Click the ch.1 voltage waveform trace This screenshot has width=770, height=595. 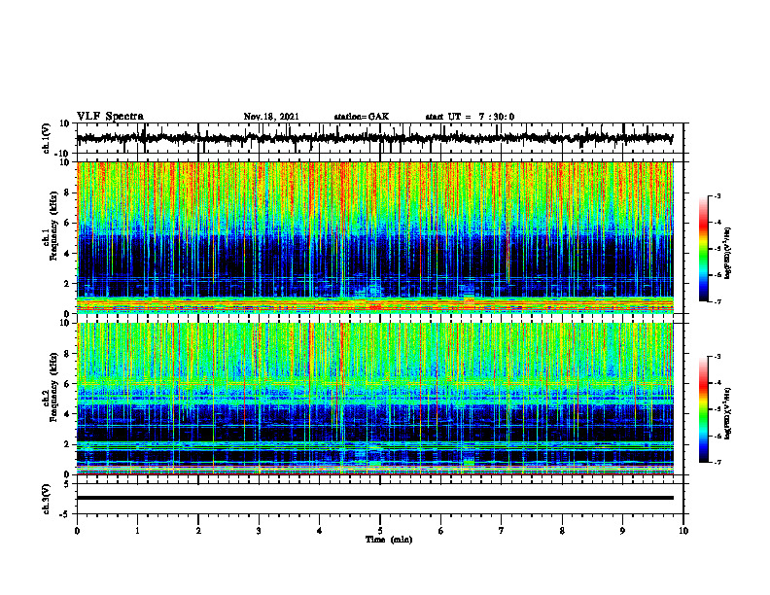(x=374, y=138)
